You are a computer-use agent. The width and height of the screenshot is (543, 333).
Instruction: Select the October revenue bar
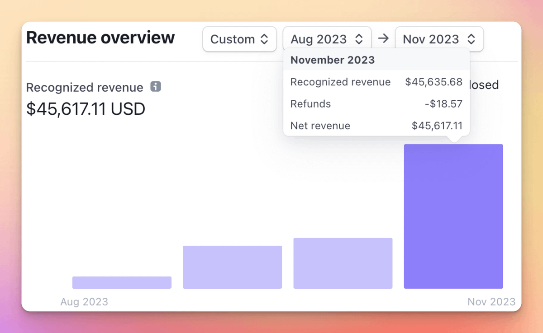click(x=343, y=263)
